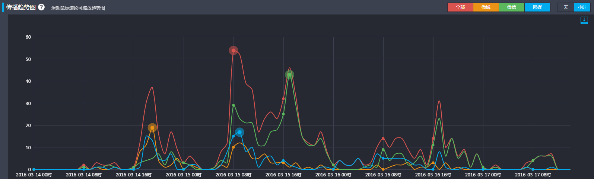
Task: Toggle the 微信 series legend
Action: (511, 7)
